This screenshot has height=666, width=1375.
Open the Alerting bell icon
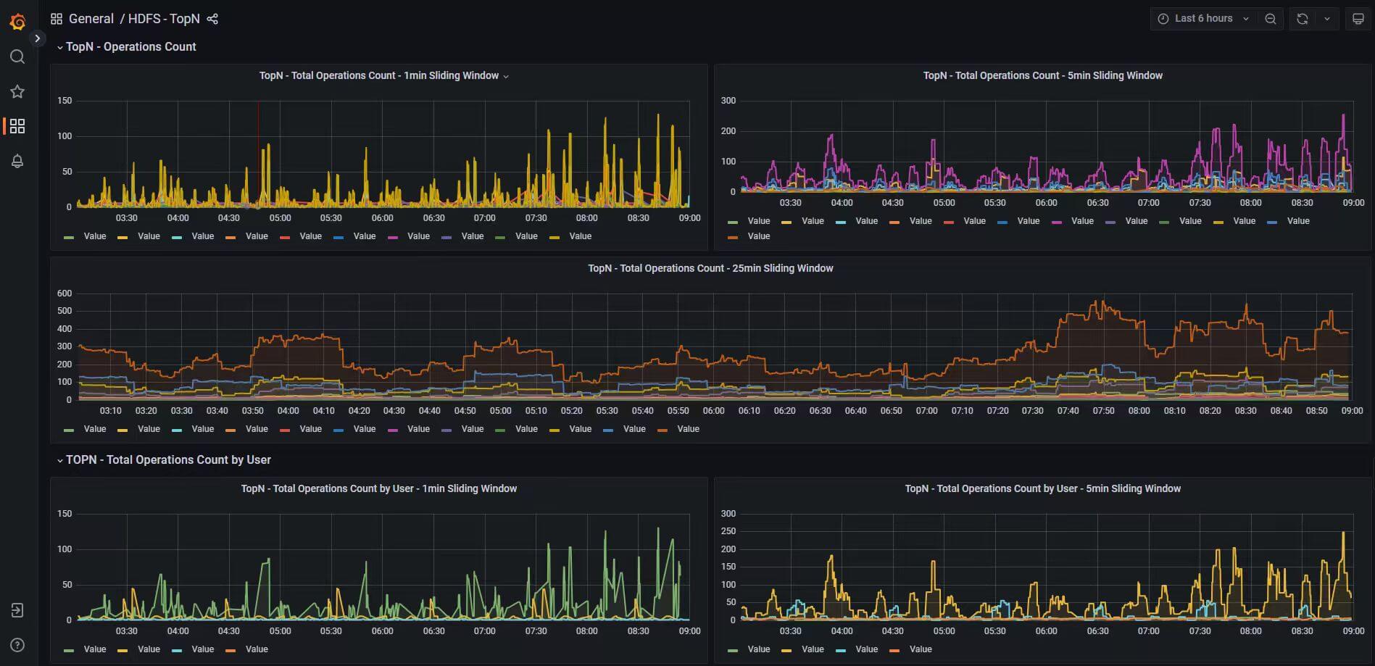click(17, 161)
